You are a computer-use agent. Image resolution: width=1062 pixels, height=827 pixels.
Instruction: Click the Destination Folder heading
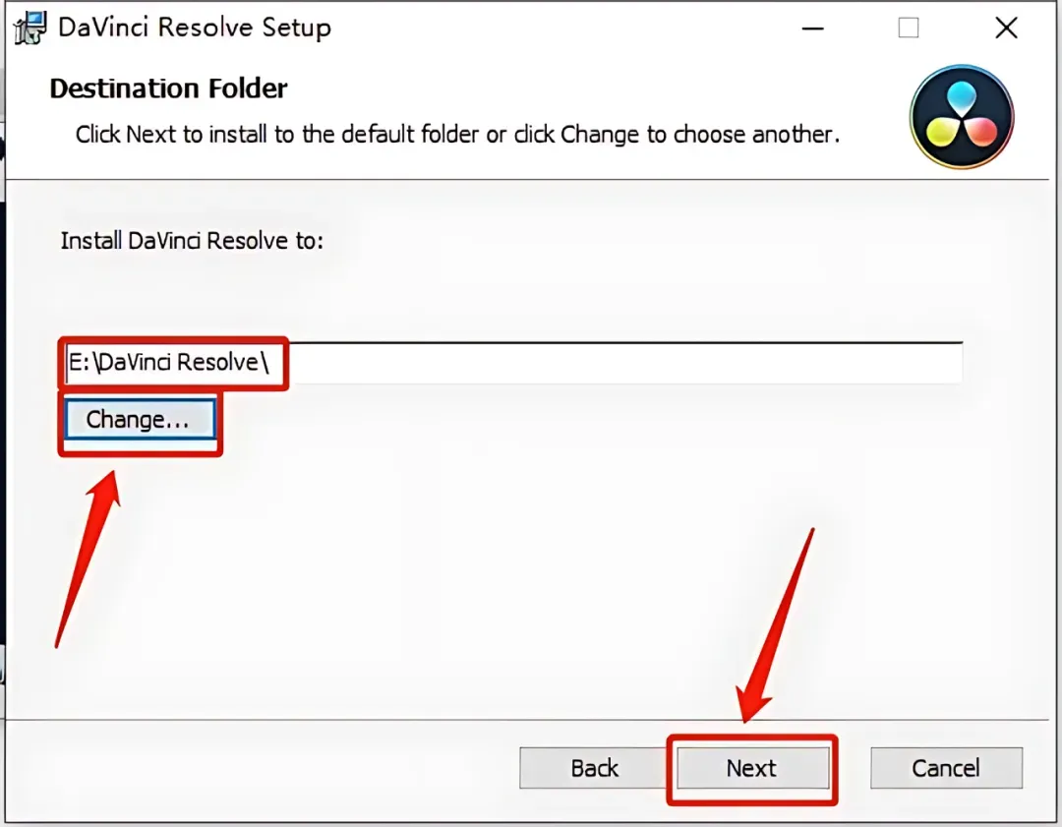[169, 89]
